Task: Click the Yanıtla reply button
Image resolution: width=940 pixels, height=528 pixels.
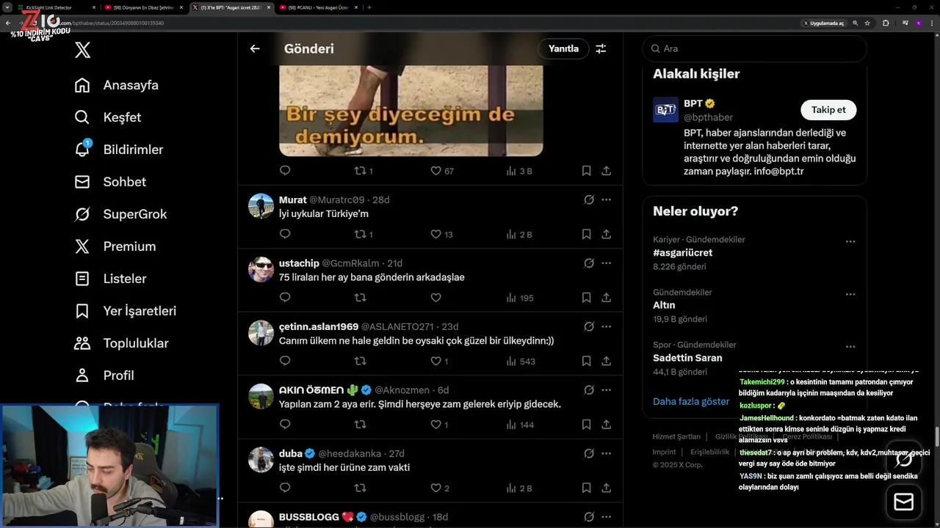Action: 564,48
